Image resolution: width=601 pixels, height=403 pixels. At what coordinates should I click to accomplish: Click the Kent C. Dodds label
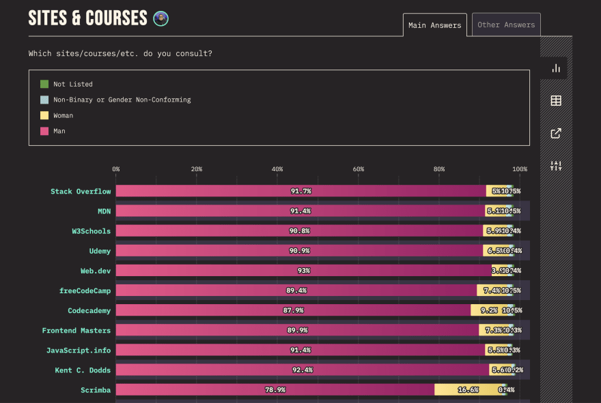[83, 370]
